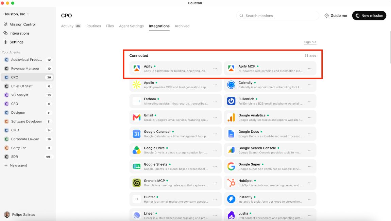This screenshot has height=221, width=391.
Task: Click the Google Analytics bar chart icon
Action: [x=231, y=117]
